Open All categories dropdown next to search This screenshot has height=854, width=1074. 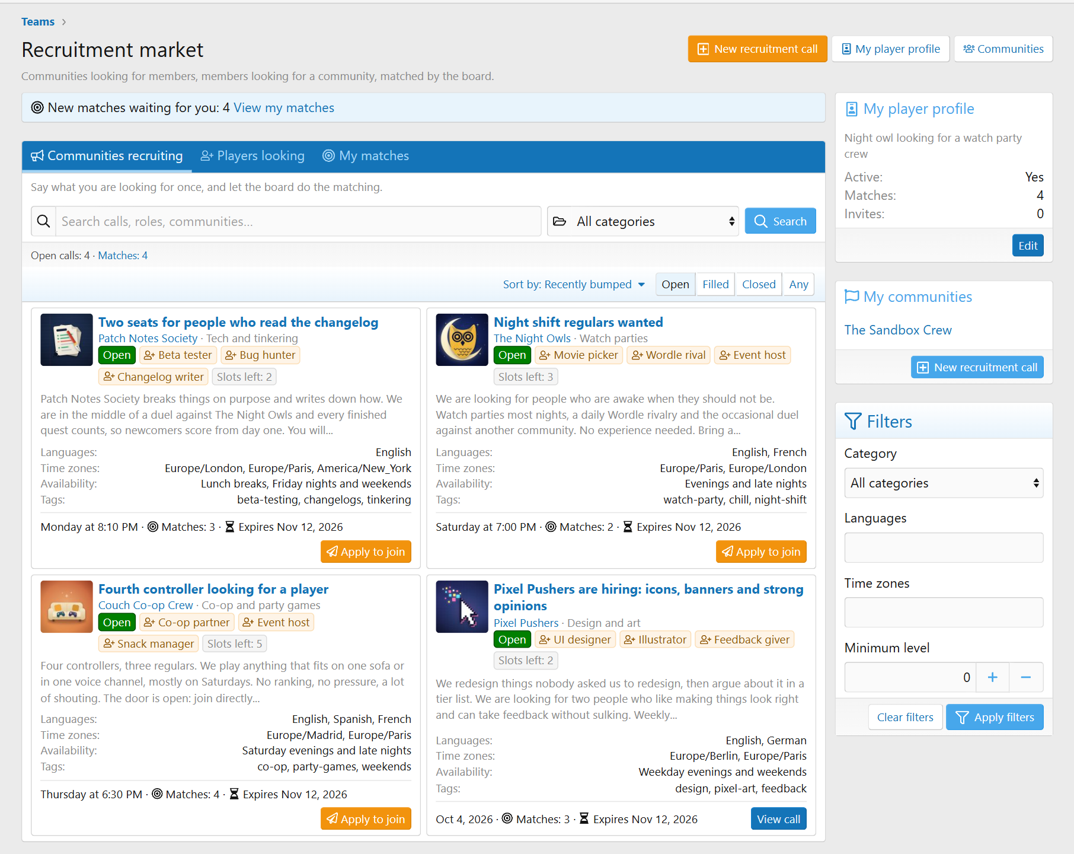[x=643, y=221]
